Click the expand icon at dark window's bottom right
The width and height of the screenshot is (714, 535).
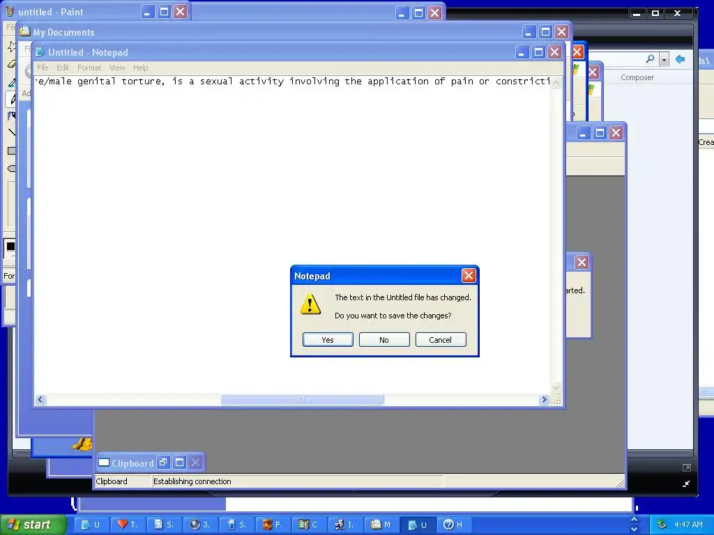[x=687, y=467]
